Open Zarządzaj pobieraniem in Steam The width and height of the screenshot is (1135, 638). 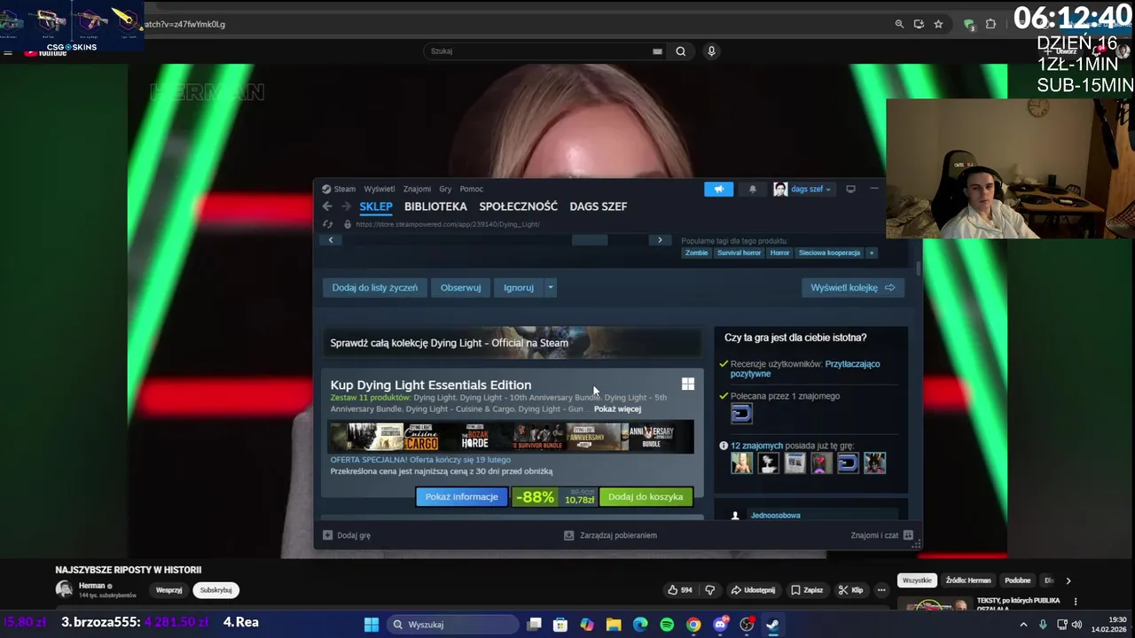point(611,535)
